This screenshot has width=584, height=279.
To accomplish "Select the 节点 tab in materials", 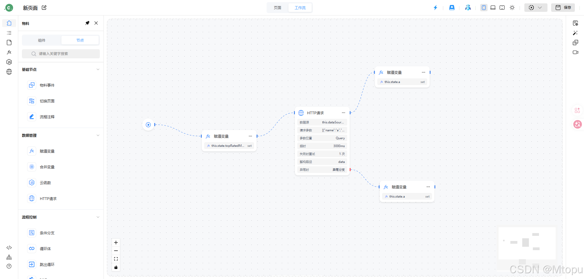I will coord(80,40).
